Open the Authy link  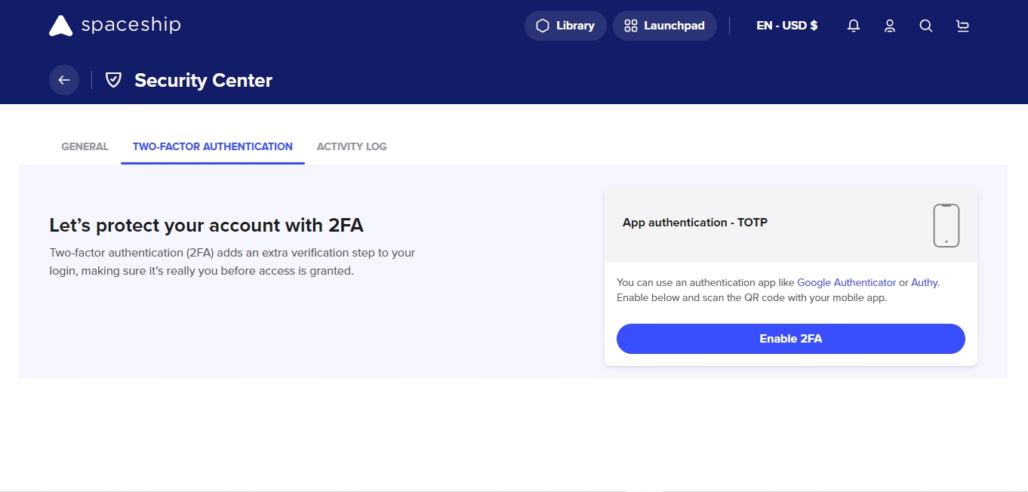(924, 283)
